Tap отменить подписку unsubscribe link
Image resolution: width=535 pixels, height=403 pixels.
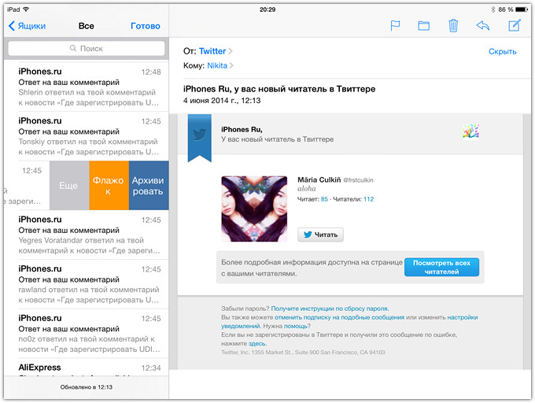click(340, 317)
